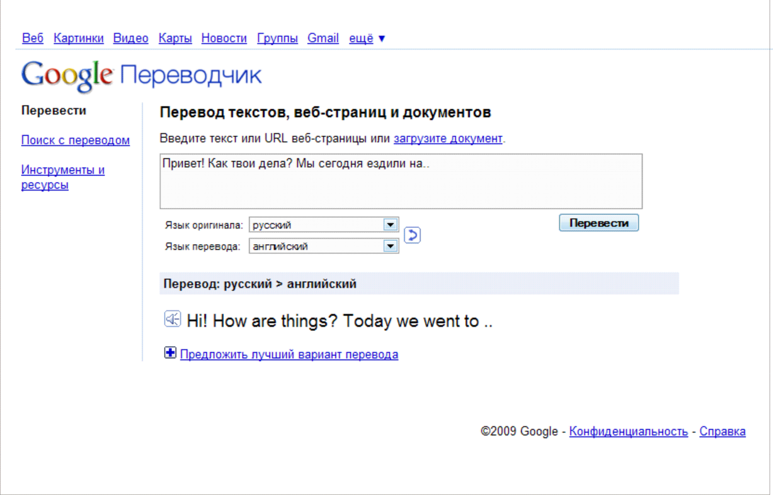
Task: Select the Перевести item in left sidebar
Action: (x=54, y=110)
